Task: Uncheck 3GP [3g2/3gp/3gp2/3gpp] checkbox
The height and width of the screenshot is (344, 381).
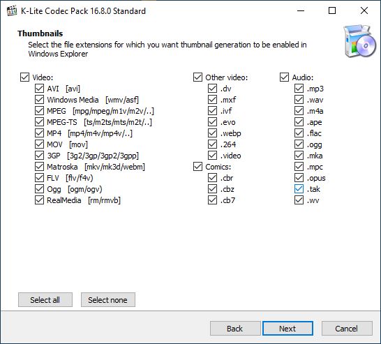Action: [39, 156]
